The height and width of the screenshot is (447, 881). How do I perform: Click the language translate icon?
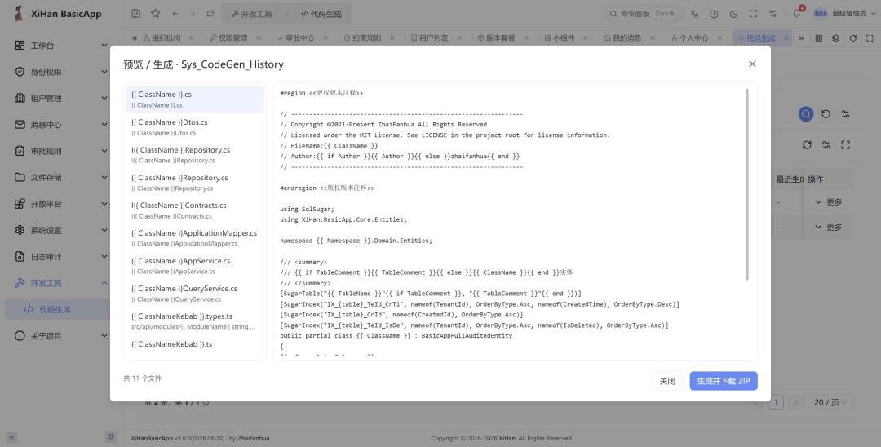point(694,14)
